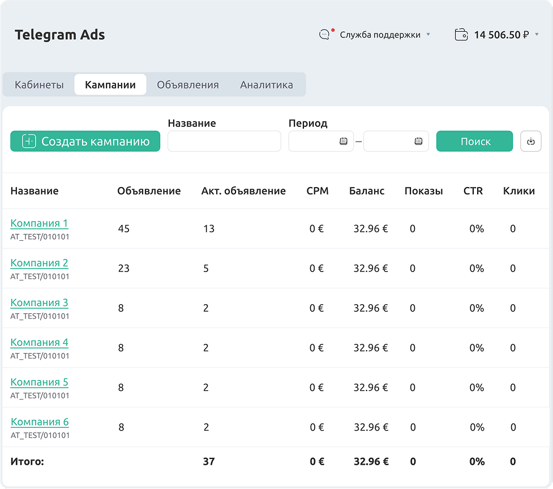Open the Объявления tab
This screenshot has width=553, height=489.
pyautogui.click(x=188, y=85)
